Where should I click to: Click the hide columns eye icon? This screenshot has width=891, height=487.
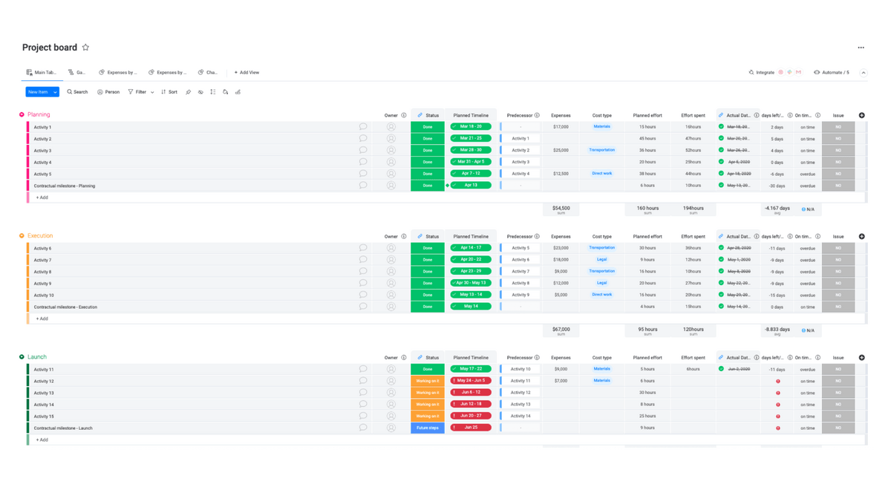click(200, 92)
